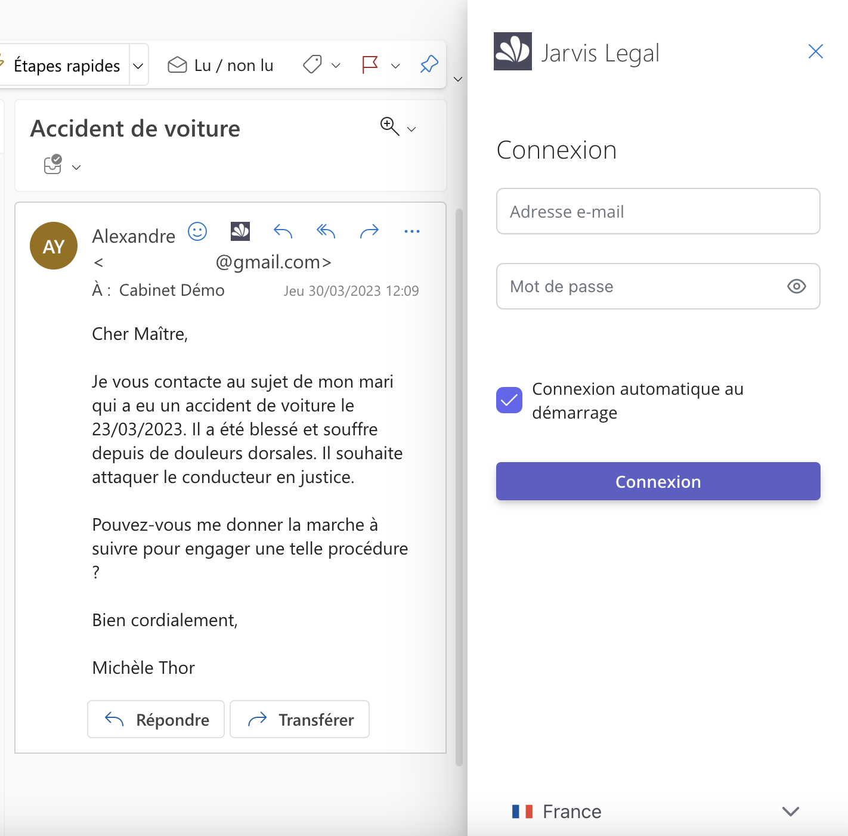
Task: Click the Jarvis Legal logo
Action: point(513,51)
